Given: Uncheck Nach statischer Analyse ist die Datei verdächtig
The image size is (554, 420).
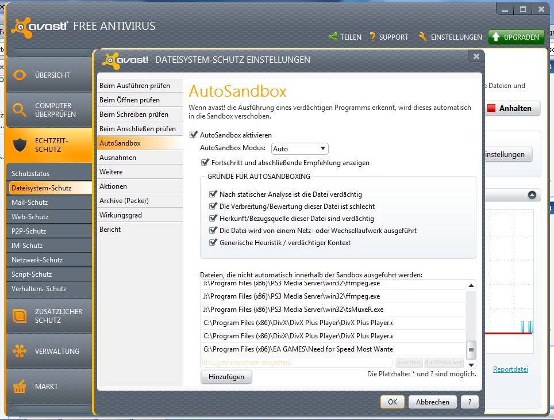Looking at the screenshot, I should coord(213,194).
